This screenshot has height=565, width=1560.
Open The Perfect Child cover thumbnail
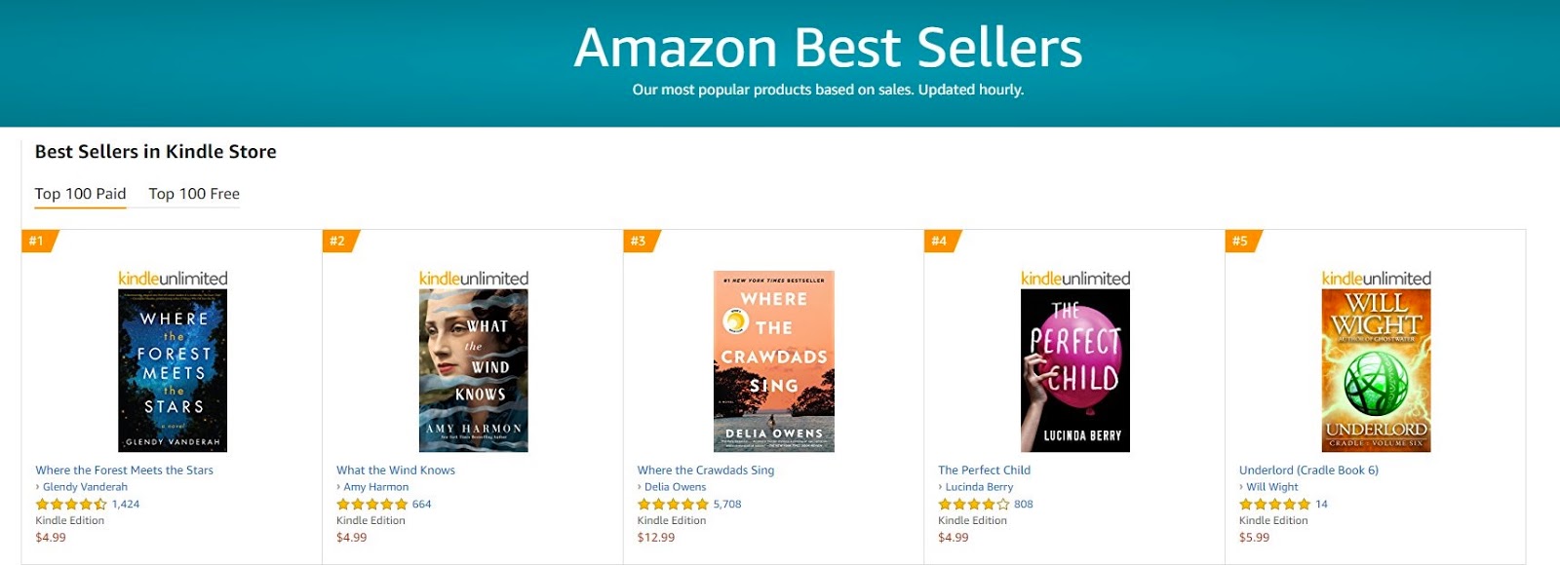(x=1074, y=370)
